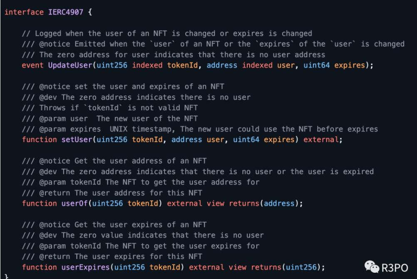Click the R3PO watermark text
Image resolution: width=417 pixels, height=279 pixels.
(395, 268)
